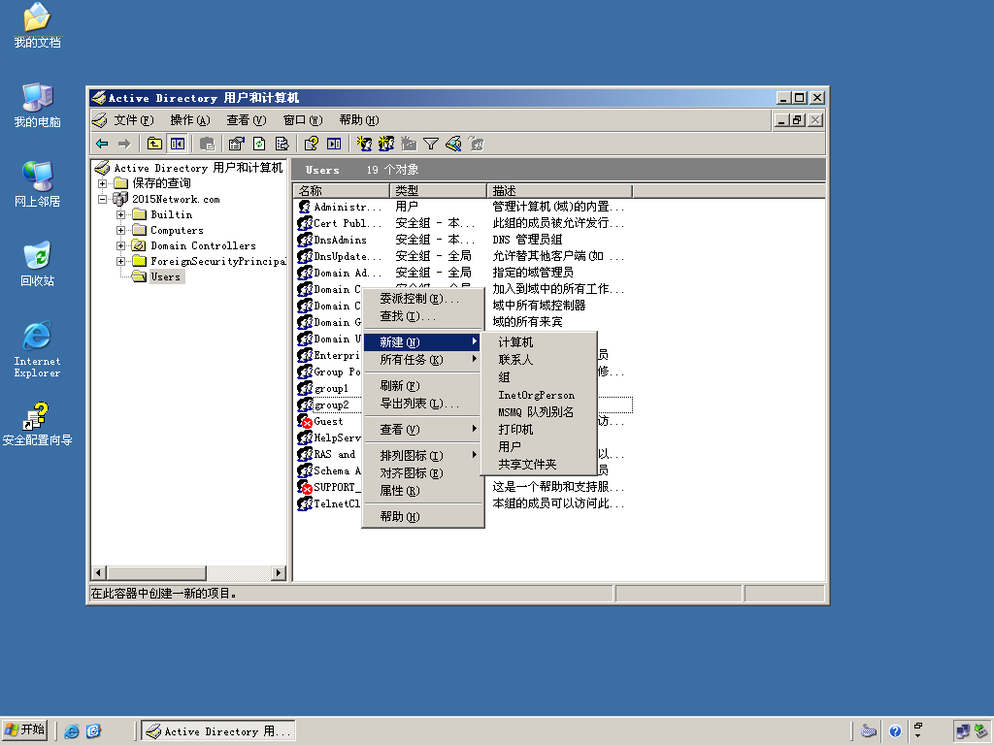Click the blue help icon in the tray
This screenshot has height=745, width=994.
click(x=895, y=731)
